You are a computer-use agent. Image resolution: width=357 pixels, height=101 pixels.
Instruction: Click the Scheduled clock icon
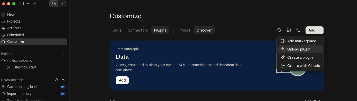3,35
